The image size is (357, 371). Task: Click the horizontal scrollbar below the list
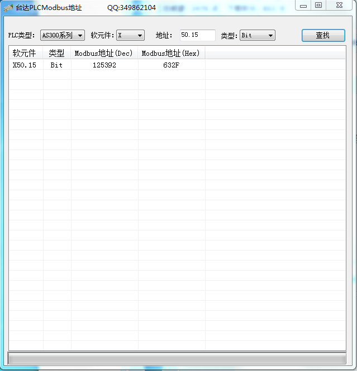(177, 358)
